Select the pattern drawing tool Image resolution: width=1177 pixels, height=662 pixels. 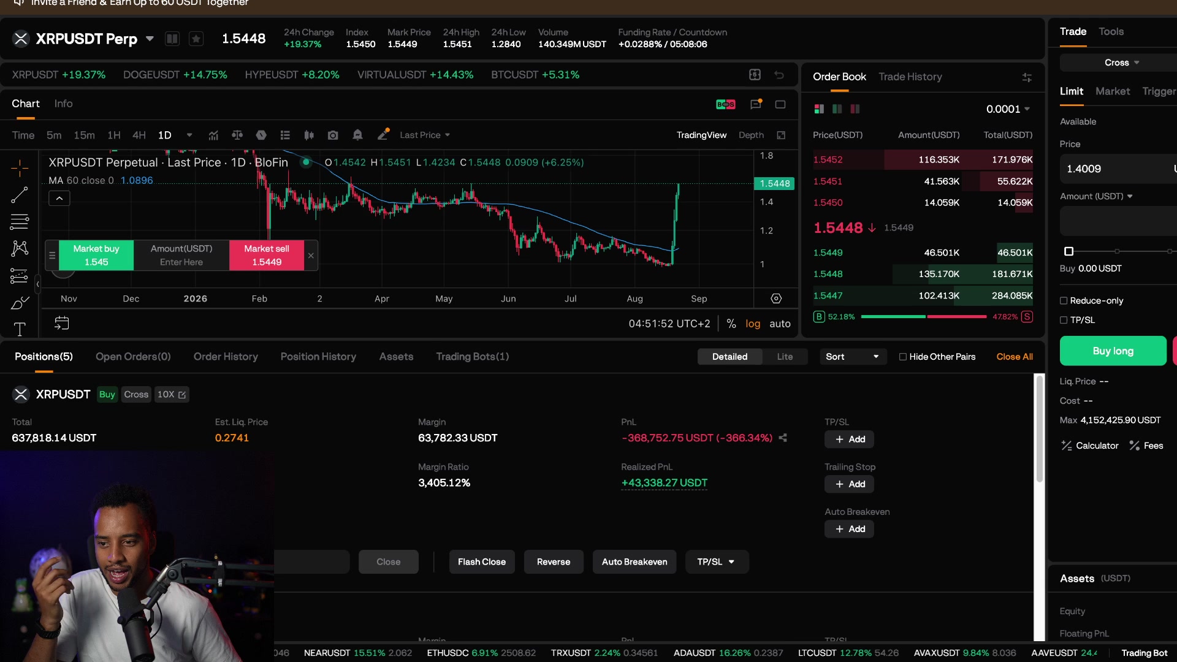click(20, 248)
